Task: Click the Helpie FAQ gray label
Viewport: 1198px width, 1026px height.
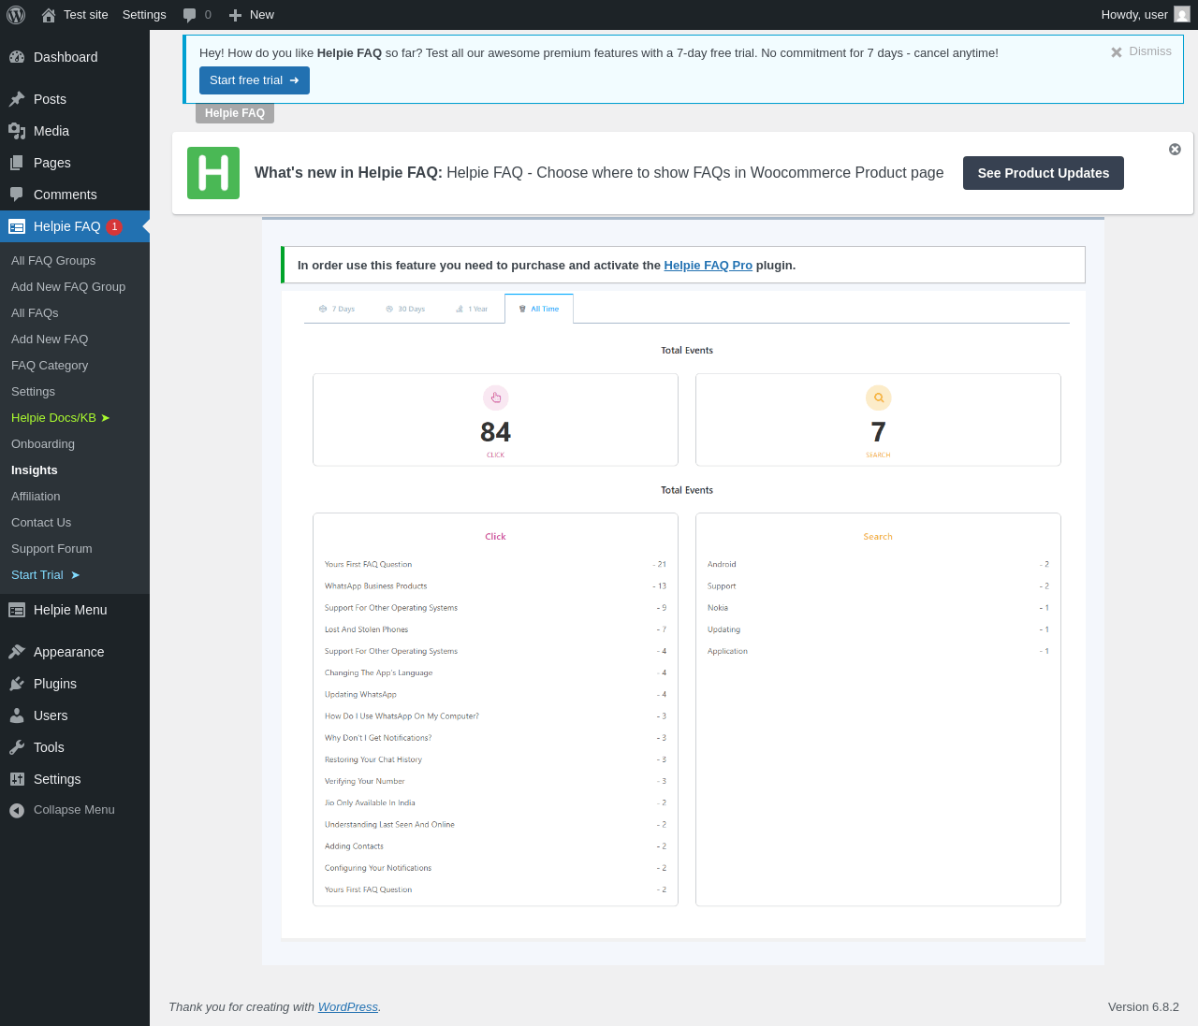Action: [235, 113]
